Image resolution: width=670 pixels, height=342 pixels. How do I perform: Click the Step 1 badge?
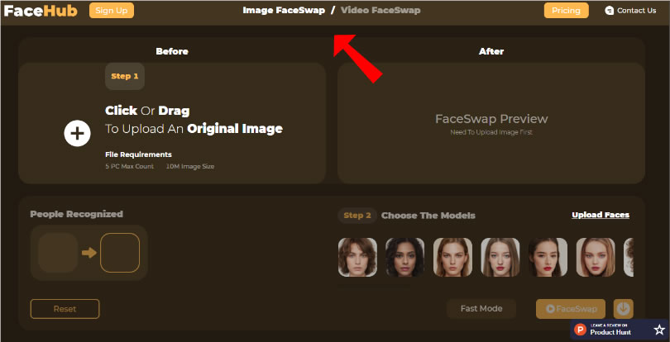[125, 77]
